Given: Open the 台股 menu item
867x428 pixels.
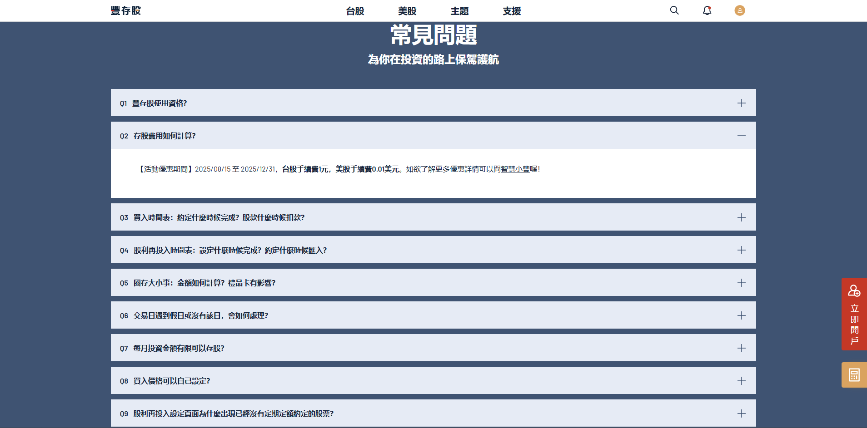Looking at the screenshot, I should coord(355,10).
